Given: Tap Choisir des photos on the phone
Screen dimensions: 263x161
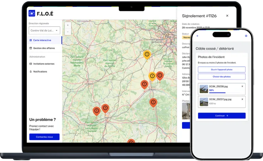Looking at the screenshot, I should click(221, 77).
